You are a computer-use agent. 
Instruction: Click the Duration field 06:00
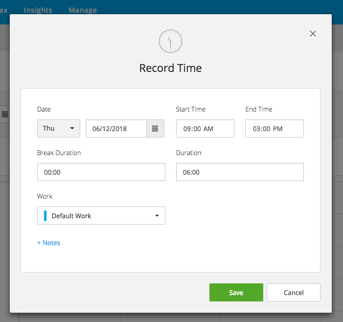pos(240,172)
